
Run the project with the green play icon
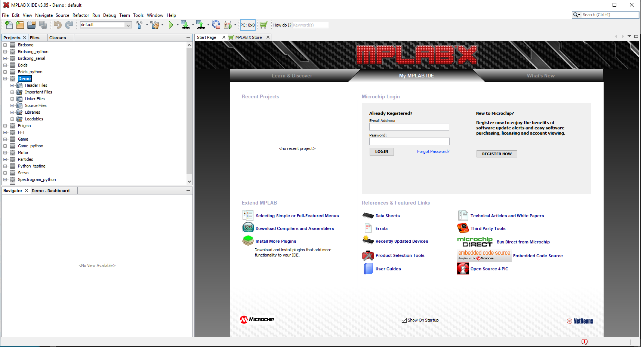[x=171, y=25]
